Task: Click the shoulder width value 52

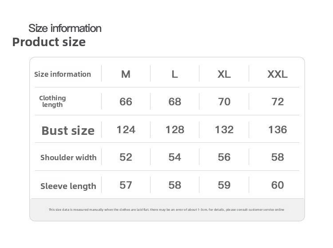Action: pos(126,157)
